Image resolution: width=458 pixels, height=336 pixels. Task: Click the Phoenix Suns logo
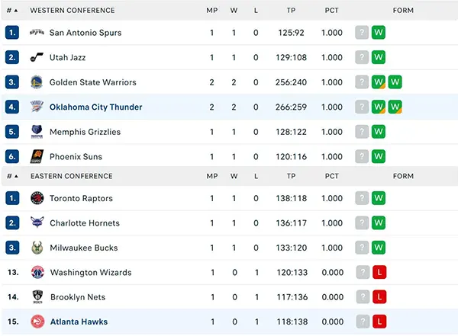click(37, 157)
